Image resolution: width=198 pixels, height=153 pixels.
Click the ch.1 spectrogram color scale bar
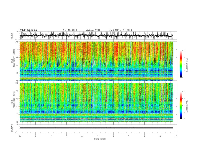(181, 64)
